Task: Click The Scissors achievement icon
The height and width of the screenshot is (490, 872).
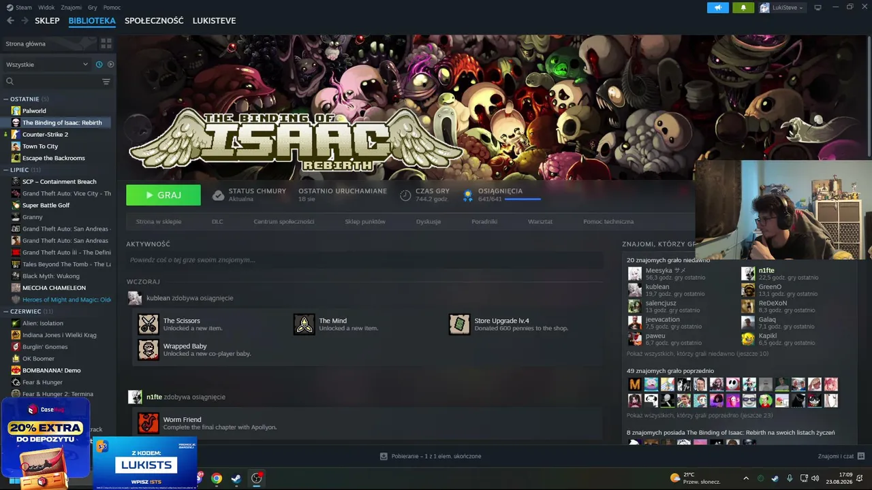Action: pos(149,324)
